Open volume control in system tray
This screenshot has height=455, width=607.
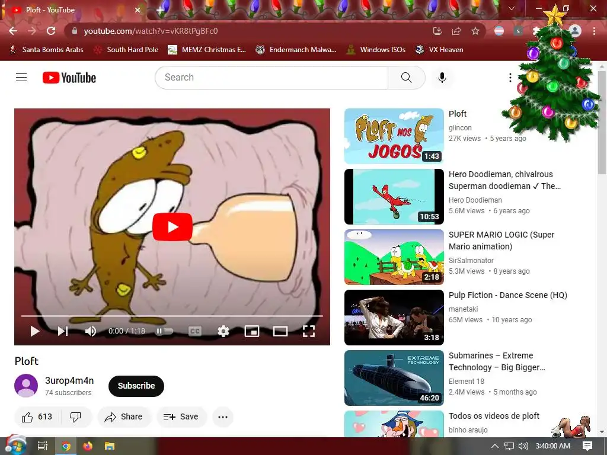click(x=523, y=446)
